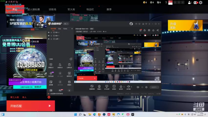Switch to the first scene tab with orange underline
Screen dimensions: 208x117
53,29
